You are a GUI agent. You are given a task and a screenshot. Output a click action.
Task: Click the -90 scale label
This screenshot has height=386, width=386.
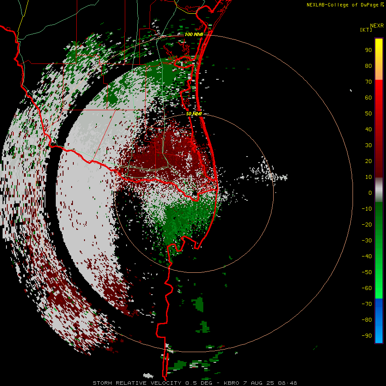pos(367,335)
